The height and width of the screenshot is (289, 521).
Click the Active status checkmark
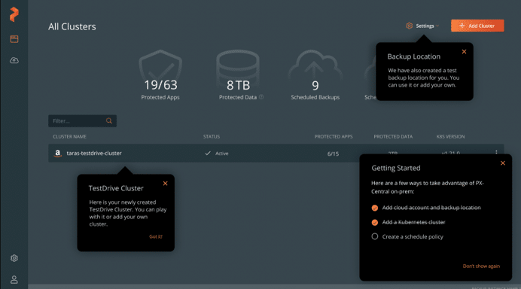(208, 153)
